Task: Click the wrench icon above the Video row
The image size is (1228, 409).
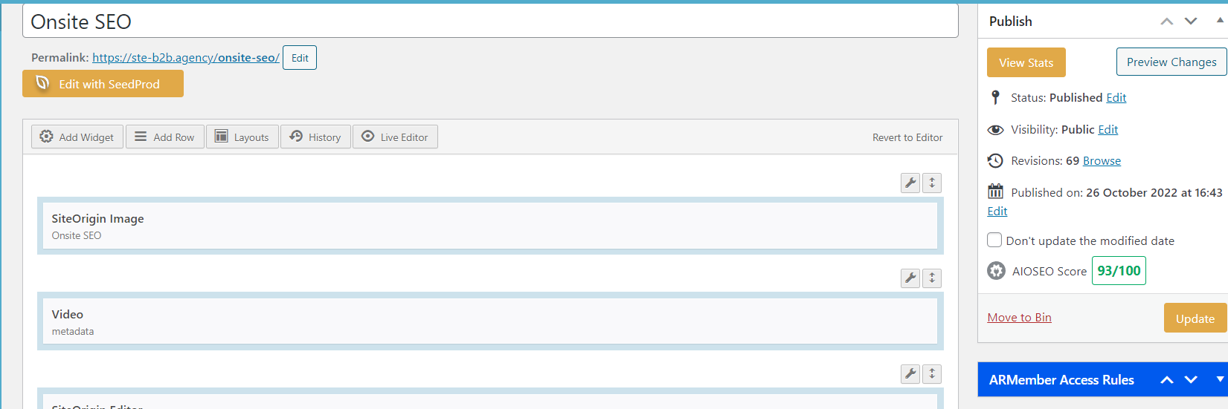Action: click(x=910, y=278)
